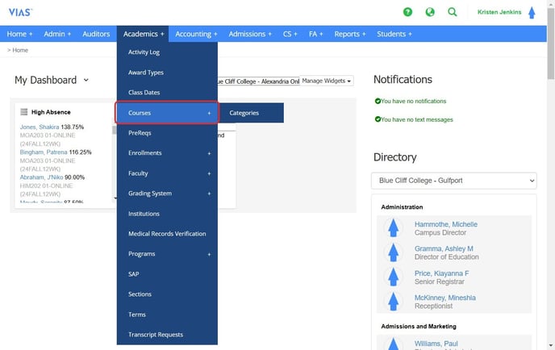Image resolution: width=555 pixels, height=350 pixels.
Task: Expand the Programs submenu
Action: pyautogui.click(x=167, y=254)
